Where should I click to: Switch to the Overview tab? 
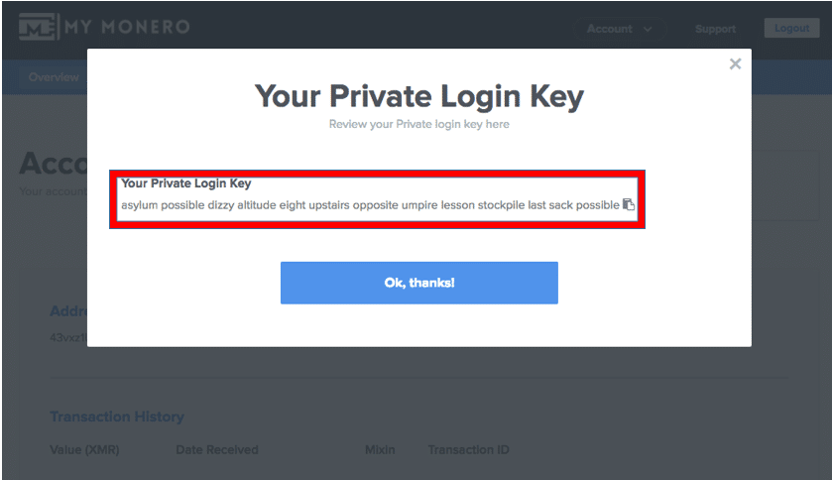pos(54,77)
